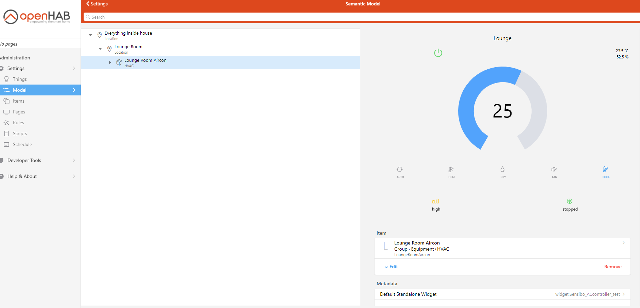Click the search magnifier icon
This screenshot has width=640, height=308.
click(x=88, y=17)
